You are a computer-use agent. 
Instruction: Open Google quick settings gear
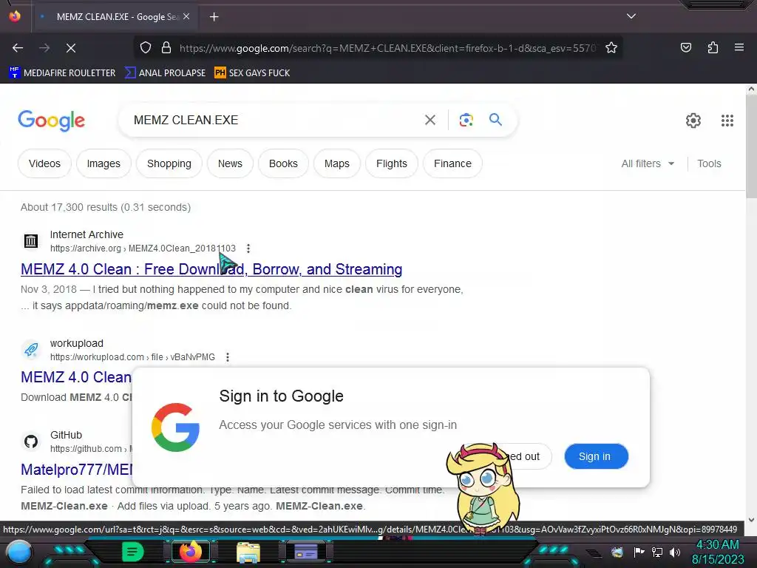(693, 121)
